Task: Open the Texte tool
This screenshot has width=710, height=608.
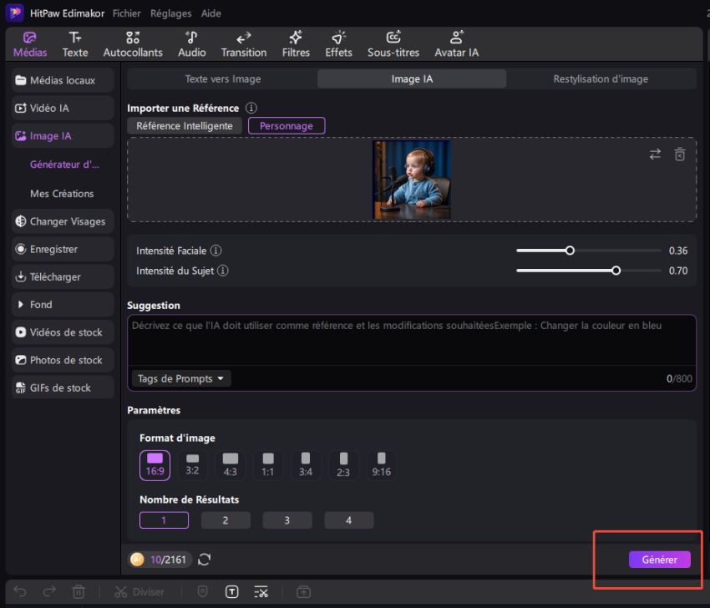Action: 75,44
